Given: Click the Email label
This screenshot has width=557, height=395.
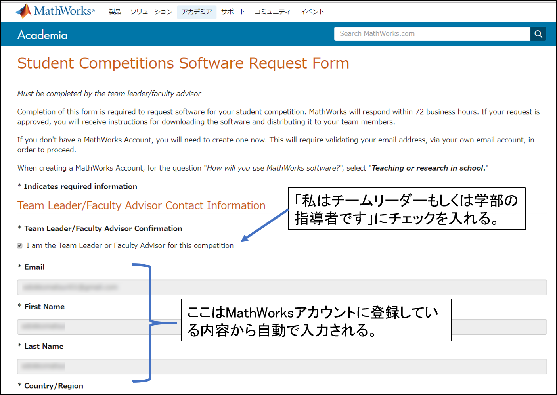Looking at the screenshot, I should click(34, 267).
